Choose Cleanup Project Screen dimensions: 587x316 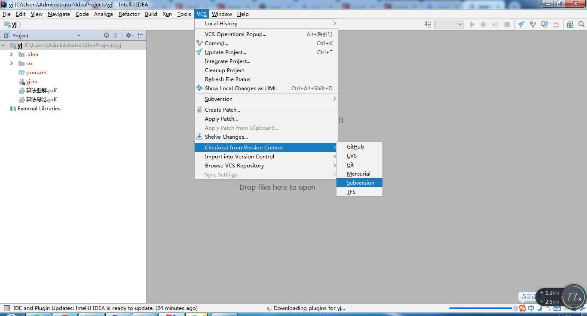coord(266,70)
